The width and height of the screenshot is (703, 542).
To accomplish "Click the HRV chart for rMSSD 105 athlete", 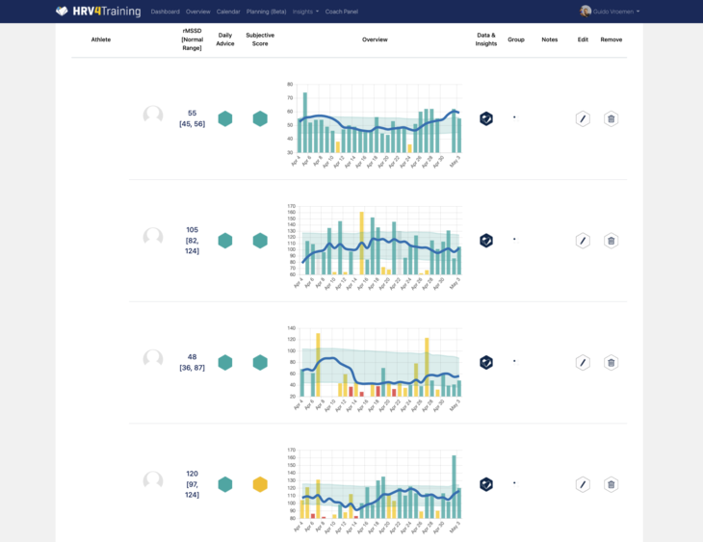I will click(375, 246).
